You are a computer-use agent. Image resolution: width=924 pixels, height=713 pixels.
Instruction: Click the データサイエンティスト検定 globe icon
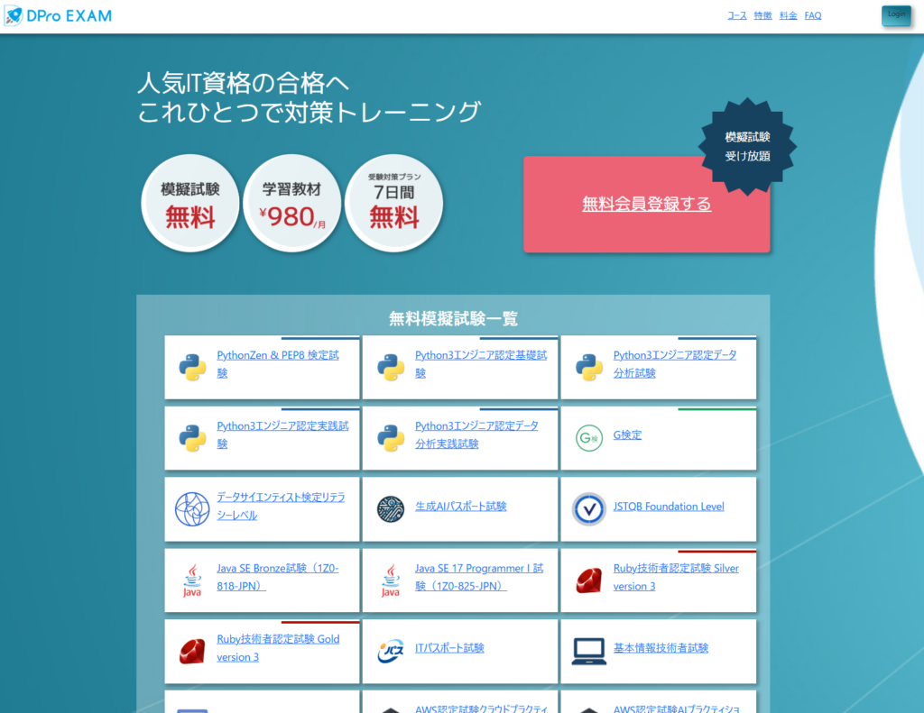(192, 509)
